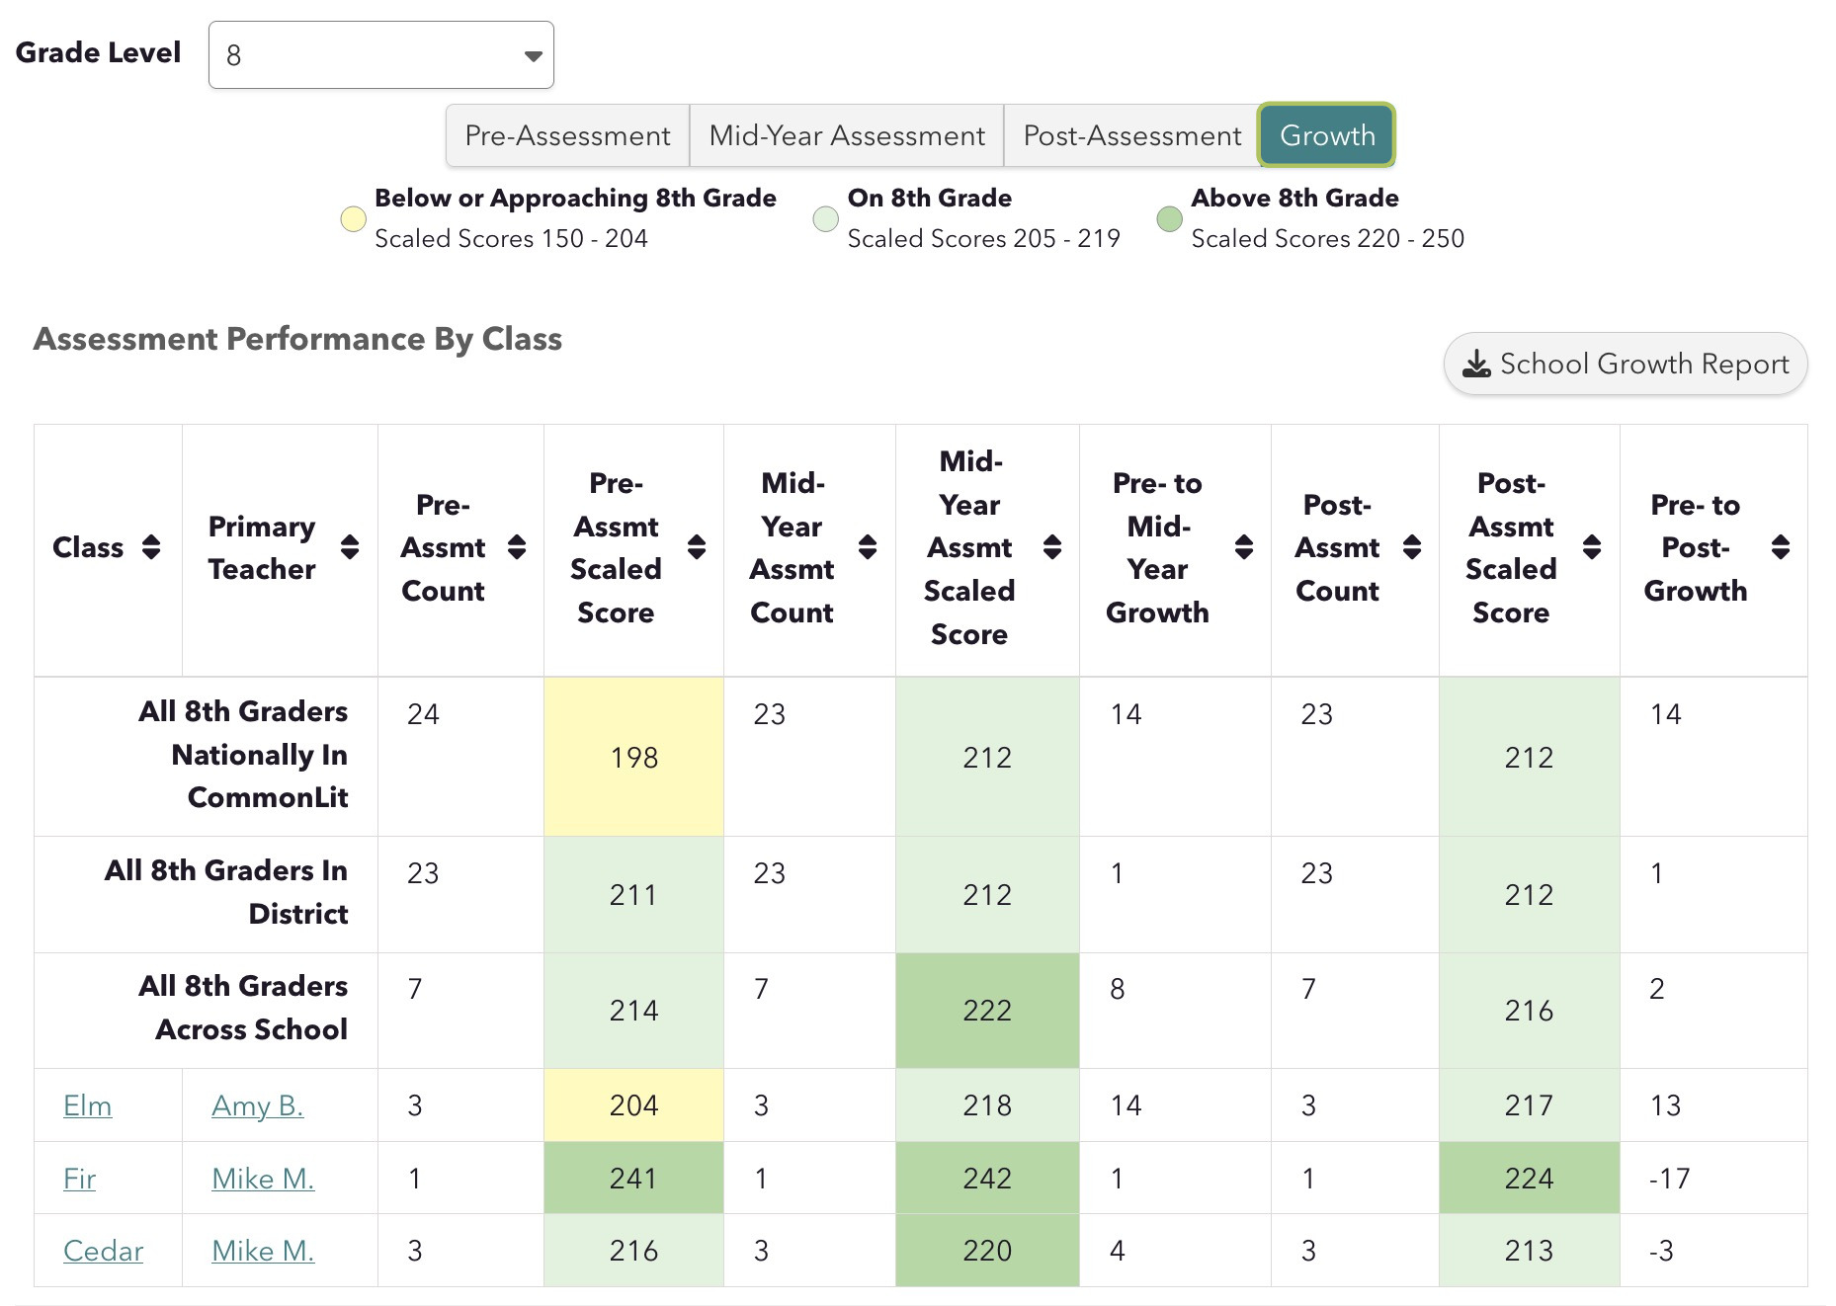
Task: Click the 211 district pre-assessment score
Action: click(633, 895)
